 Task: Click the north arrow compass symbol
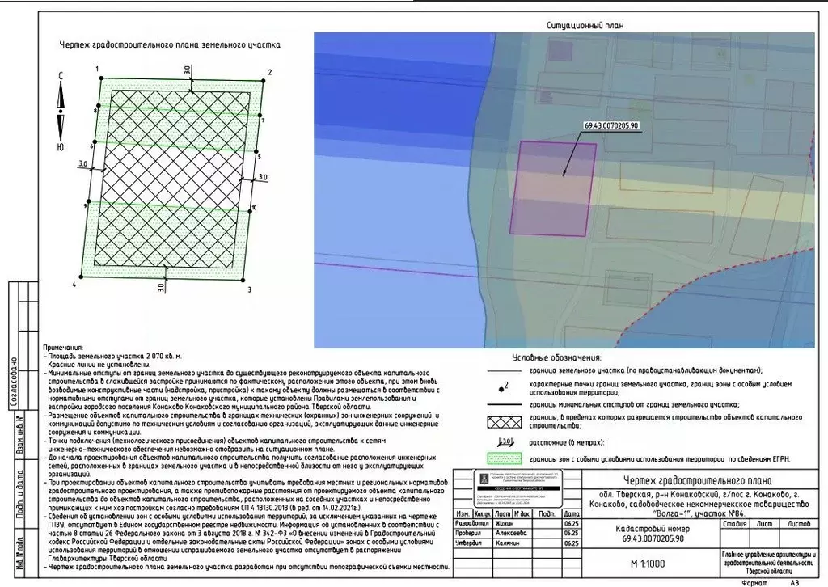61,112
